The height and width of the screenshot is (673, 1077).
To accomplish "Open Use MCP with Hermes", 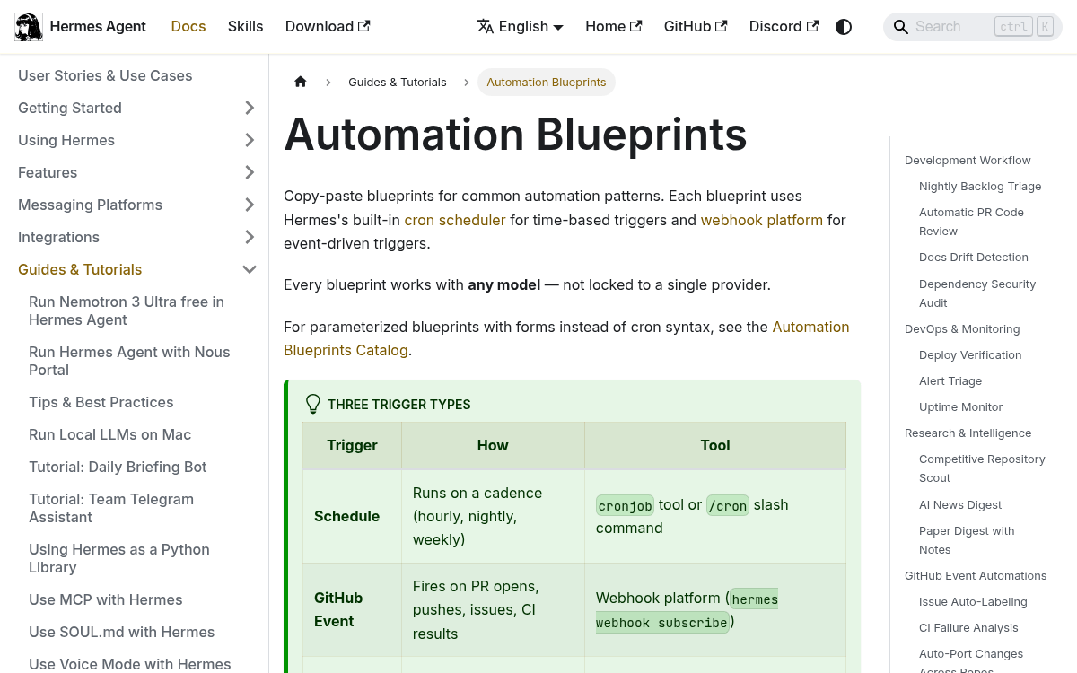I will tap(106, 599).
